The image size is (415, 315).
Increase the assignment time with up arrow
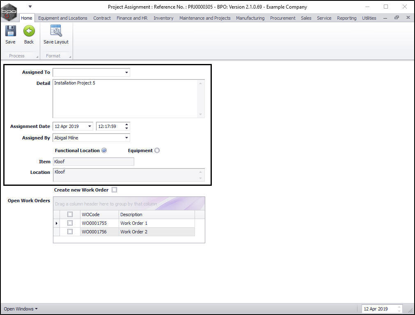[x=127, y=124]
